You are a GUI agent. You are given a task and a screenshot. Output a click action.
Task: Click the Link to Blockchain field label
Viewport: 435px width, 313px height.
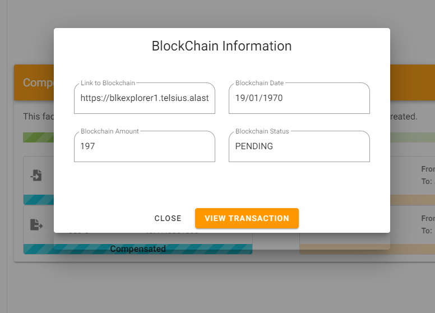[x=108, y=83]
